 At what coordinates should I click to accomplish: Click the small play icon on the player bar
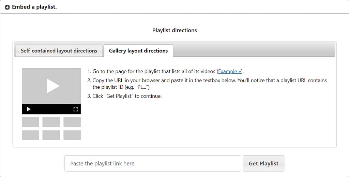(x=29, y=109)
